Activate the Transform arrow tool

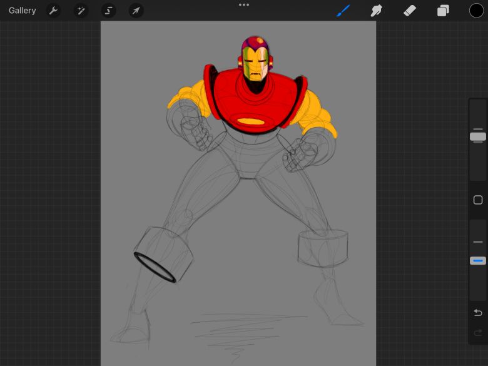(136, 11)
